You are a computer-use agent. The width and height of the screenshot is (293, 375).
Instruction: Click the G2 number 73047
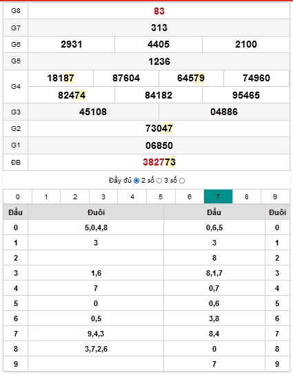[x=159, y=128]
